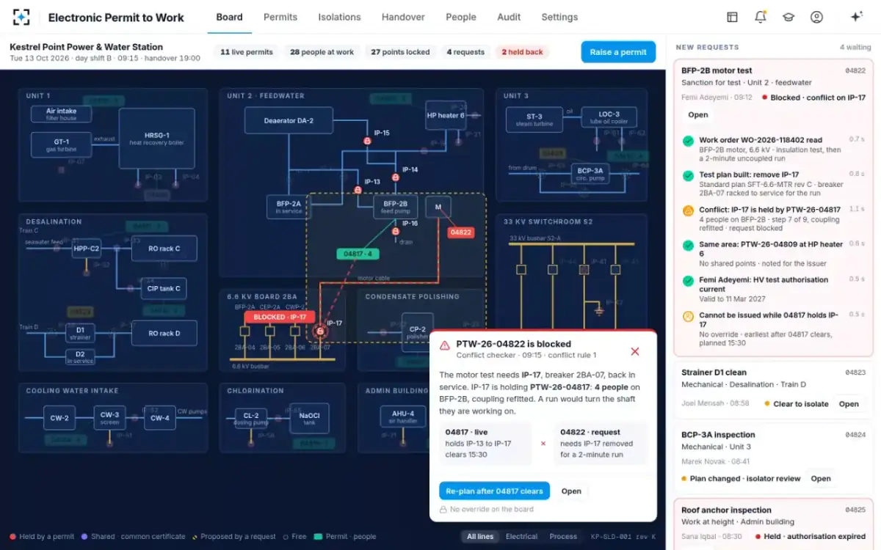881x550 pixels.
Task: Click the AI sparkle assistant icon
Action: [x=856, y=17]
